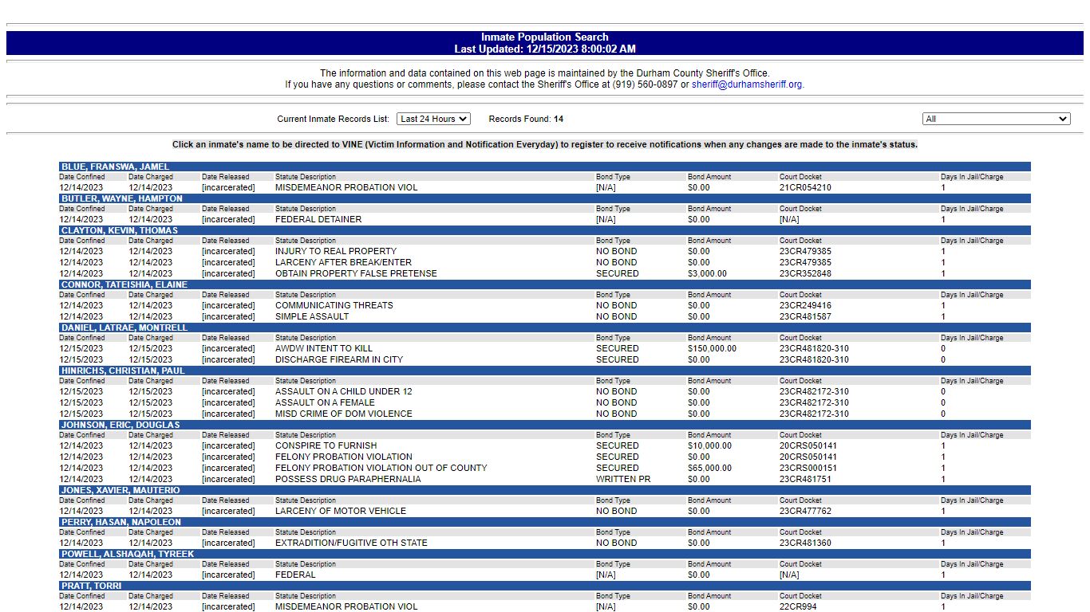The width and height of the screenshot is (1090, 612).
Task: Open inmate DANIEL, LATRAE, MONTRELL record
Action: tap(124, 328)
